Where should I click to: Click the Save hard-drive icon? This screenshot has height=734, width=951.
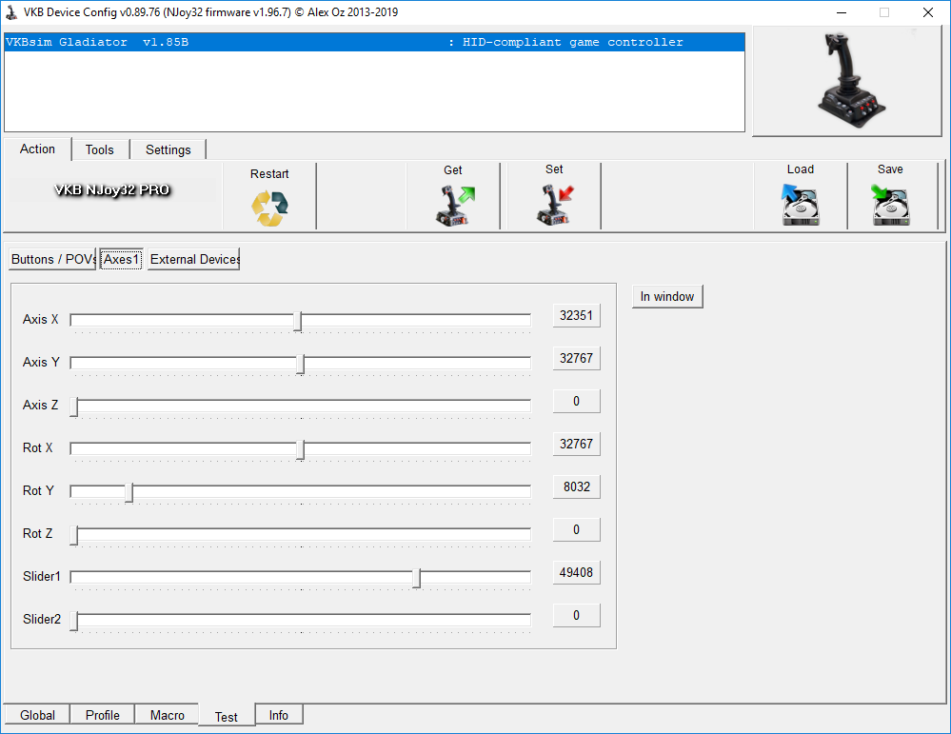890,206
